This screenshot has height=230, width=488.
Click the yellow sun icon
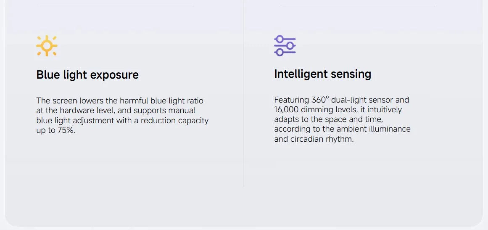[x=47, y=46]
